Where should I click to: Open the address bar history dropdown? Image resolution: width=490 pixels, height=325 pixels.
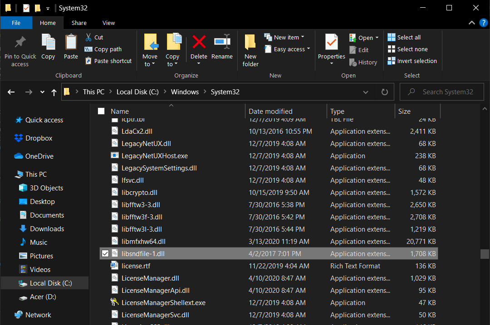[x=365, y=92]
